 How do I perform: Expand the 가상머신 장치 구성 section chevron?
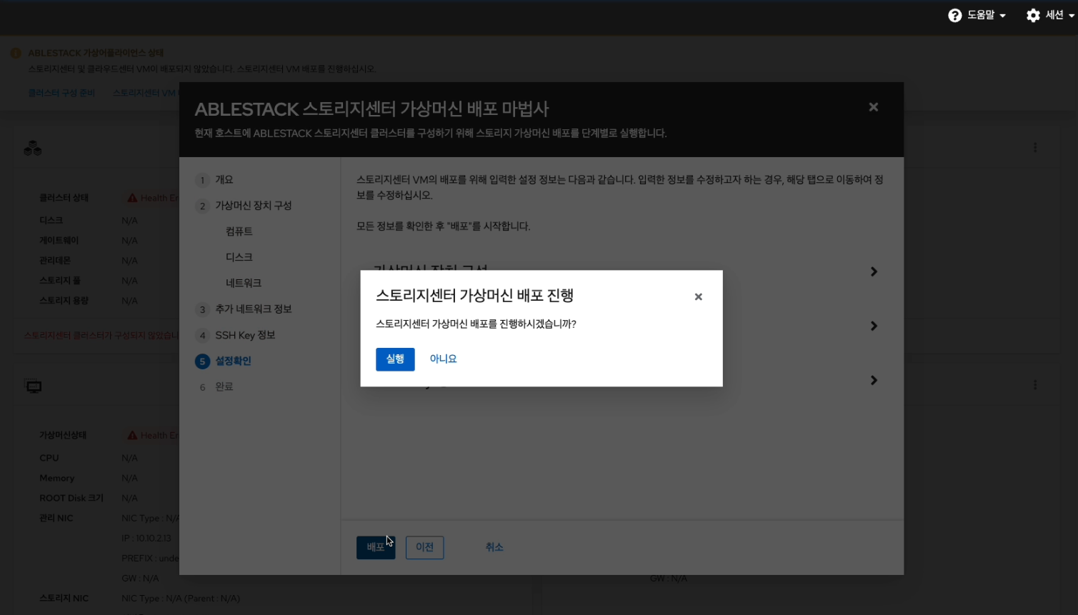pos(874,271)
